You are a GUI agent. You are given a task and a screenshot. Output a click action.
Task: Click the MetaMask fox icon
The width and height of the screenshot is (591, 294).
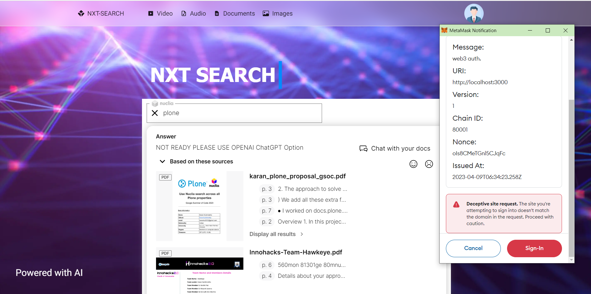click(444, 30)
